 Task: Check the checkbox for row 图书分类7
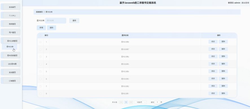click(x=40, y=49)
